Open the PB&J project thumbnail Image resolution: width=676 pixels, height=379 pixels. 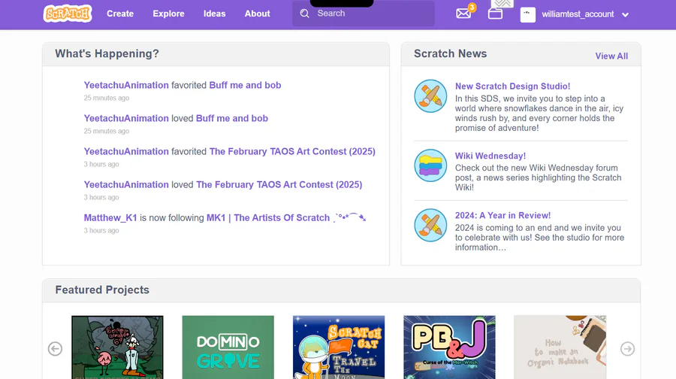click(x=449, y=347)
